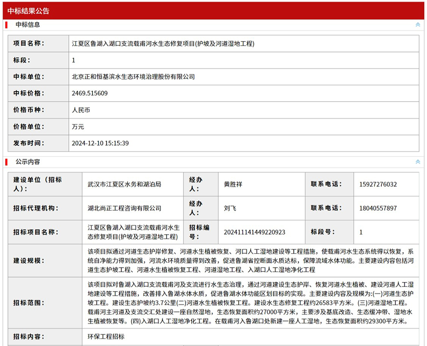Click the 中标结果公告 red title bar
This screenshot has width=427, height=346.
click(x=213, y=11)
